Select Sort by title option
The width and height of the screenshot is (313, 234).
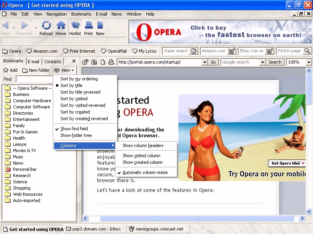click(85, 85)
